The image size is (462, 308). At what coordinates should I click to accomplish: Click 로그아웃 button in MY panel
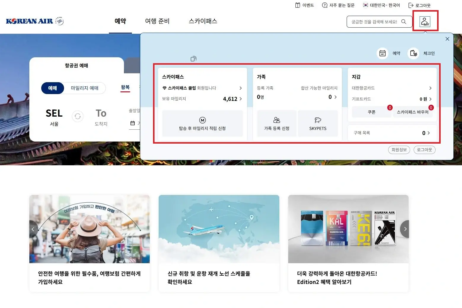pyautogui.click(x=424, y=150)
